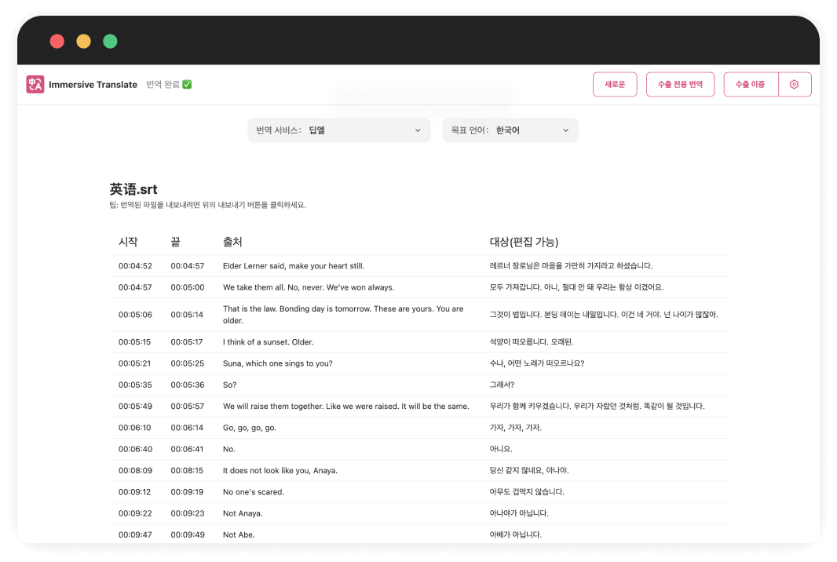
Task: Click the translation 그래서?
Action: [502, 385]
